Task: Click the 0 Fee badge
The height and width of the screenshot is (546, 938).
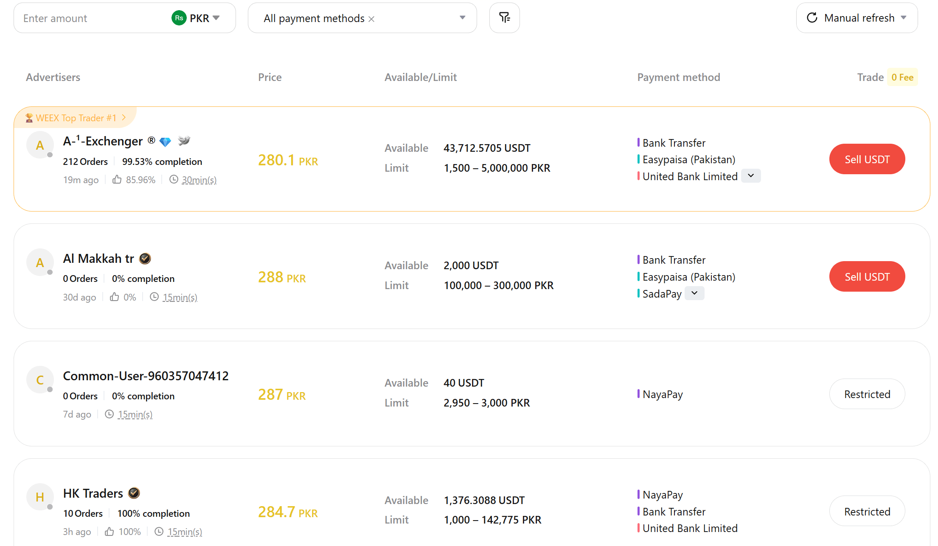Action: tap(902, 77)
